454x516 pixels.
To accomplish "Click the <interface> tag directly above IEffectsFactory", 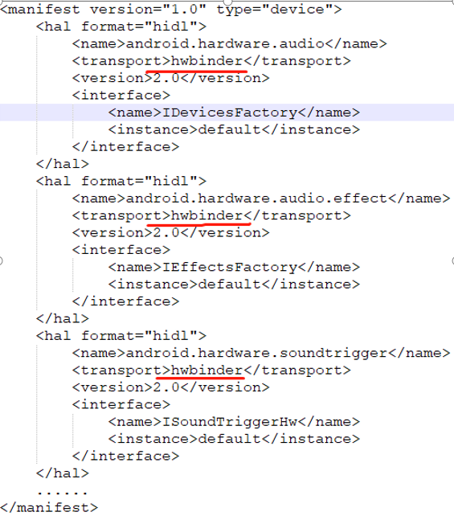I will (x=121, y=250).
